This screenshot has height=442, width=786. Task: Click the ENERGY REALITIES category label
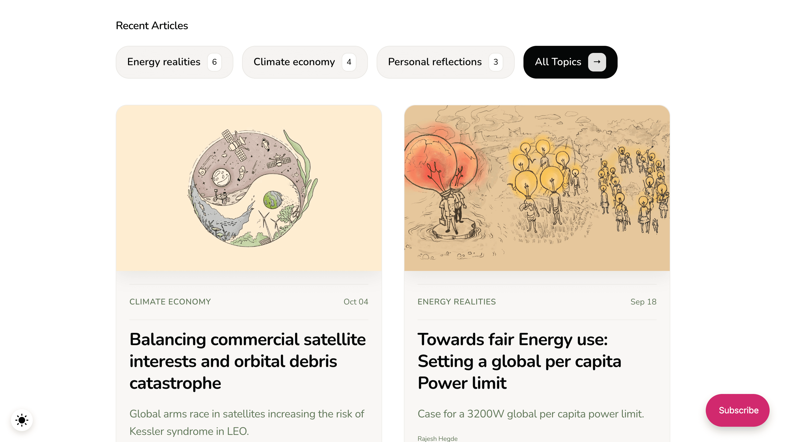457,302
